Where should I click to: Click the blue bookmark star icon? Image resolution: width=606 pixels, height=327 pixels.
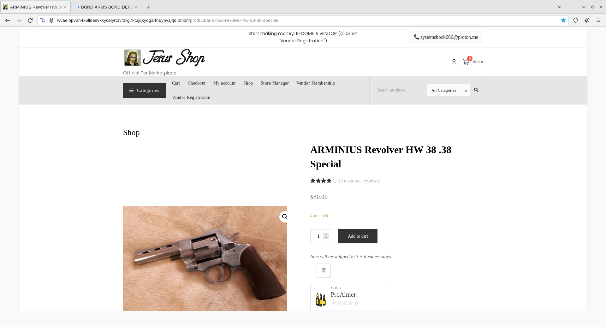click(563, 20)
